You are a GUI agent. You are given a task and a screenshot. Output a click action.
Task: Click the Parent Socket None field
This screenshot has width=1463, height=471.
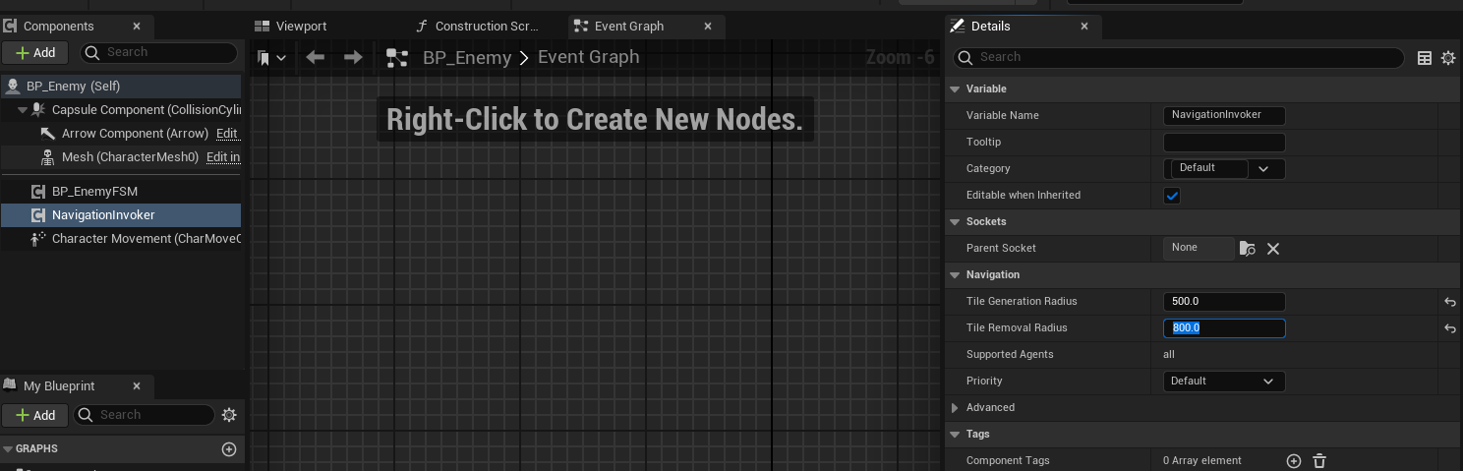click(1199, 248)
